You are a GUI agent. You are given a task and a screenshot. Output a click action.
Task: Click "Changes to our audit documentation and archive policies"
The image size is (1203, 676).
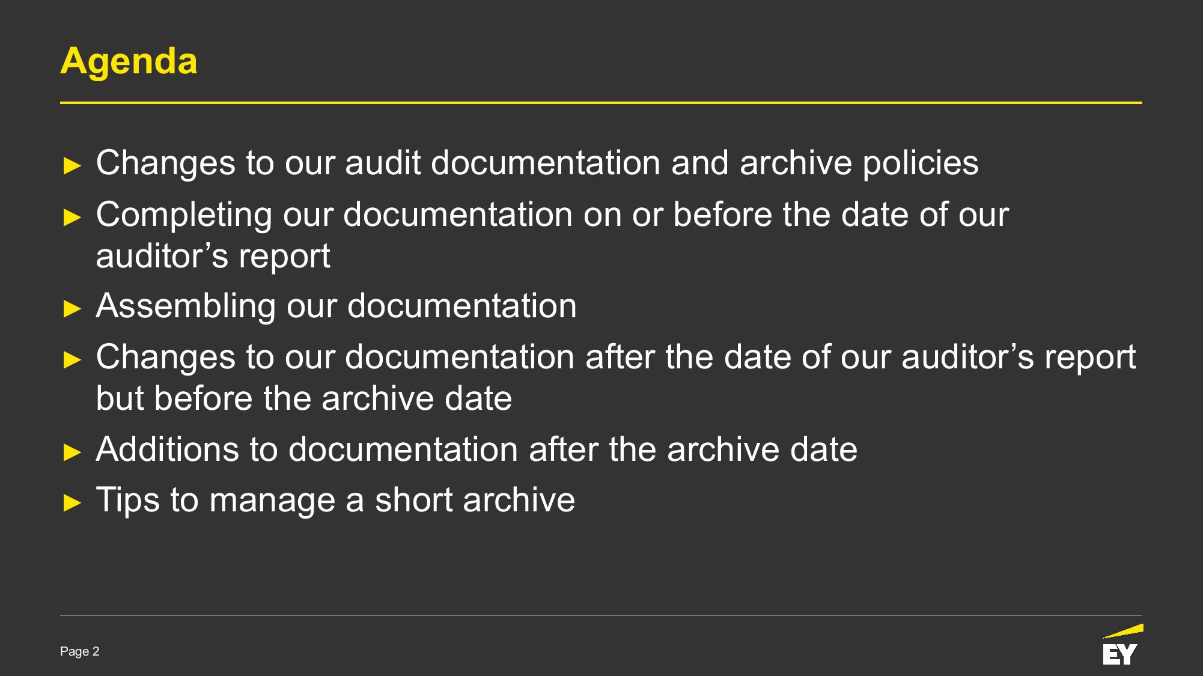pos(537,163)
